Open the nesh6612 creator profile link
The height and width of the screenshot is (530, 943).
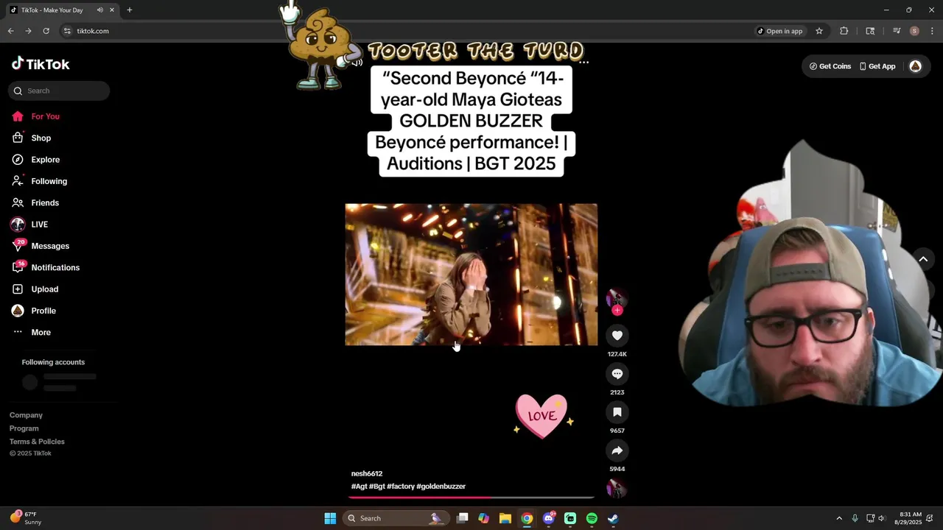coord(367,473)
